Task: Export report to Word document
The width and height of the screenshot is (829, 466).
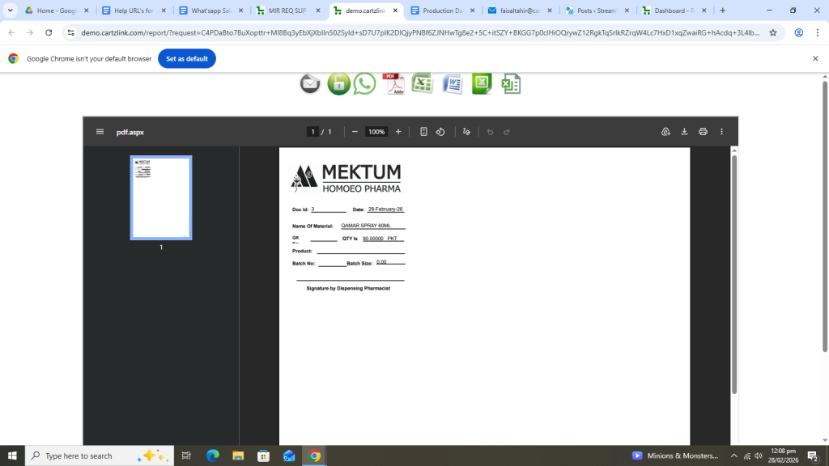Action: [452, 83]
